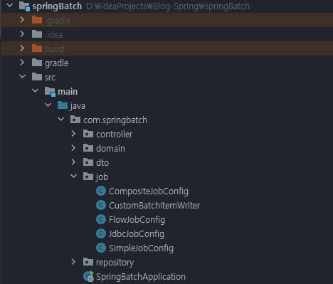The image size is (333, 284).
Task: Click the FlowJobConfig class icon
Action: tap(101, 219)
